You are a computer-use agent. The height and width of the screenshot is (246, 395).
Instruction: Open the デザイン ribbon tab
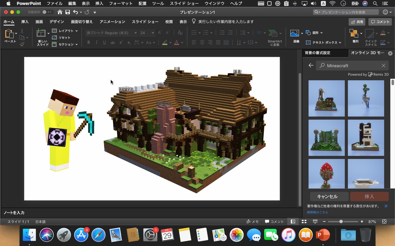tap(57, 22)
